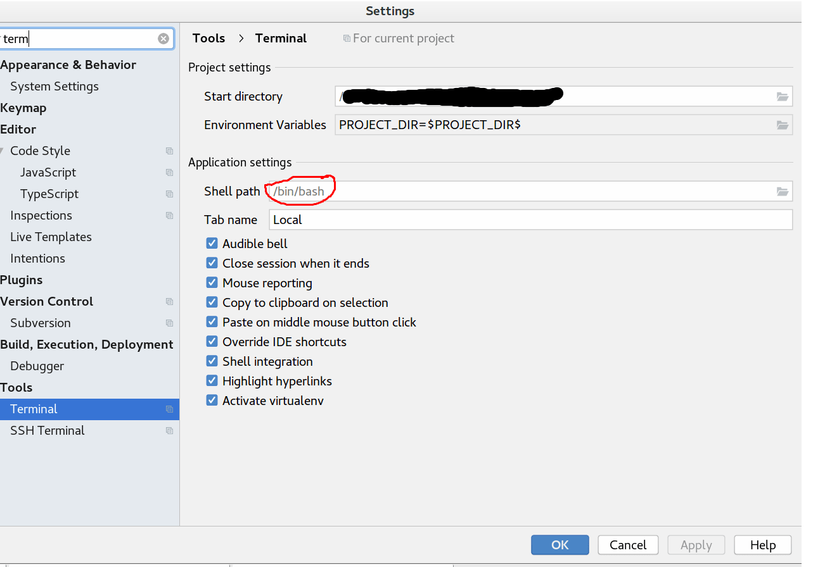The image size is (825, 567).
Task: Uncheck Override IDE shortcuts
Action: click(212, 341)
